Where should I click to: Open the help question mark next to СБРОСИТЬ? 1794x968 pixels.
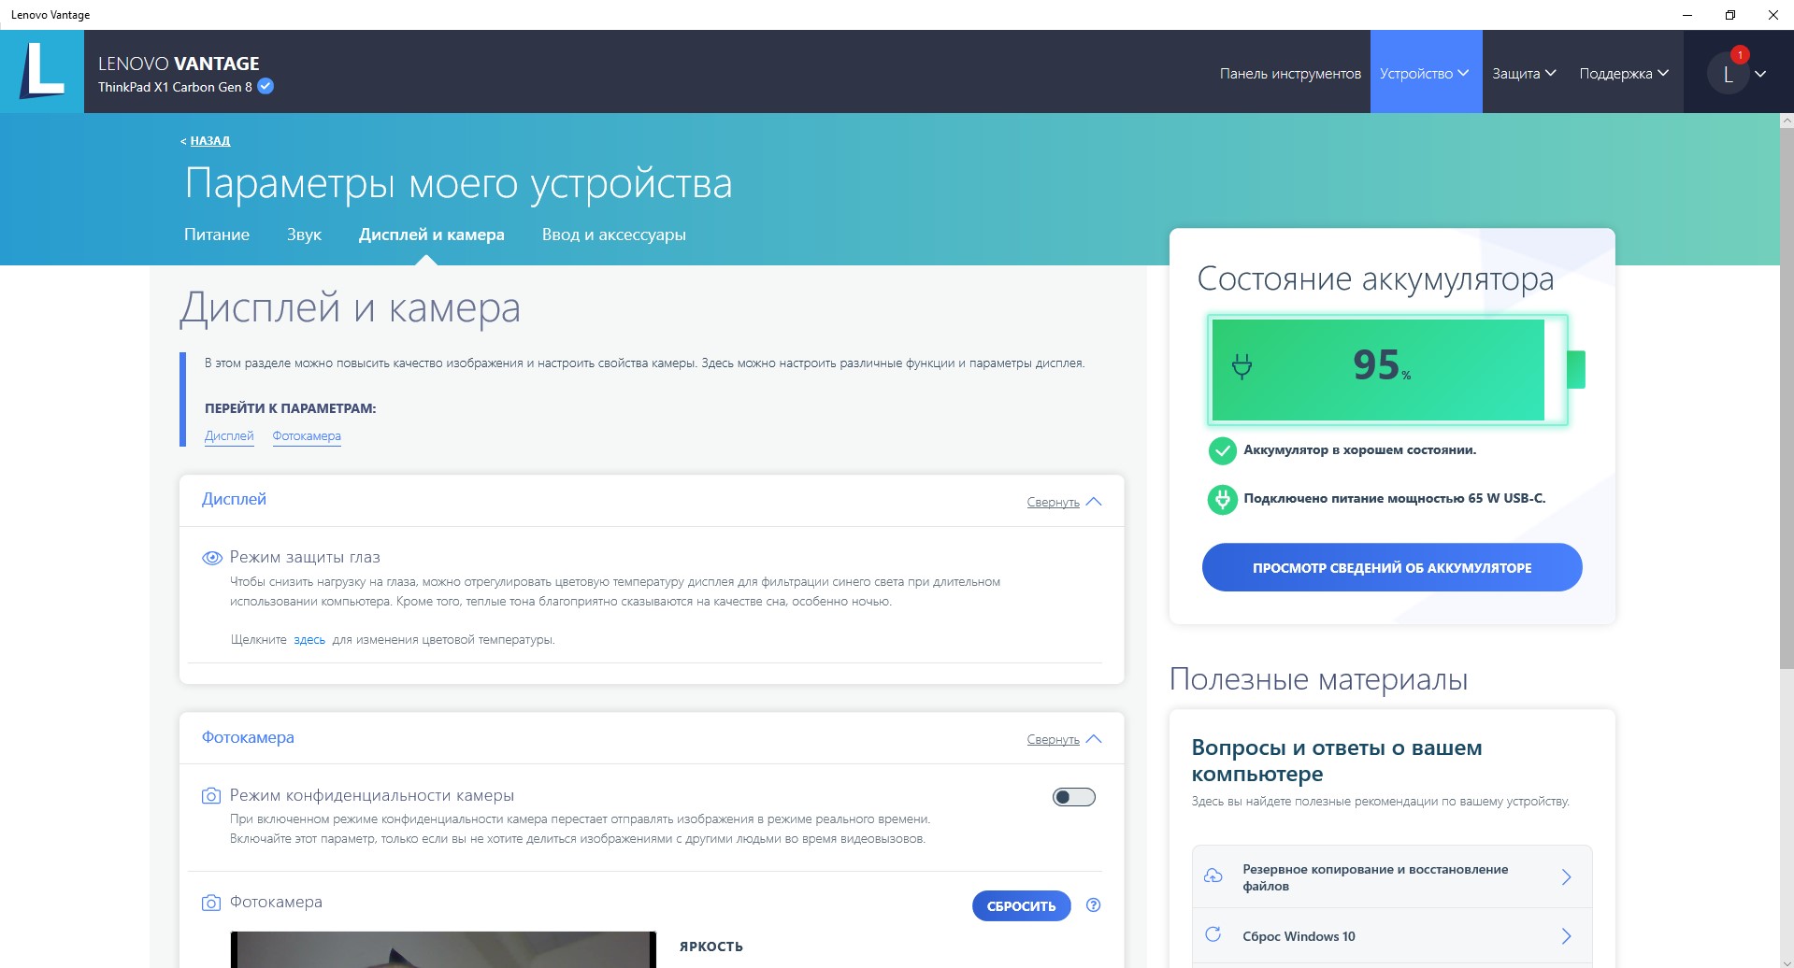click(1094, 905)
